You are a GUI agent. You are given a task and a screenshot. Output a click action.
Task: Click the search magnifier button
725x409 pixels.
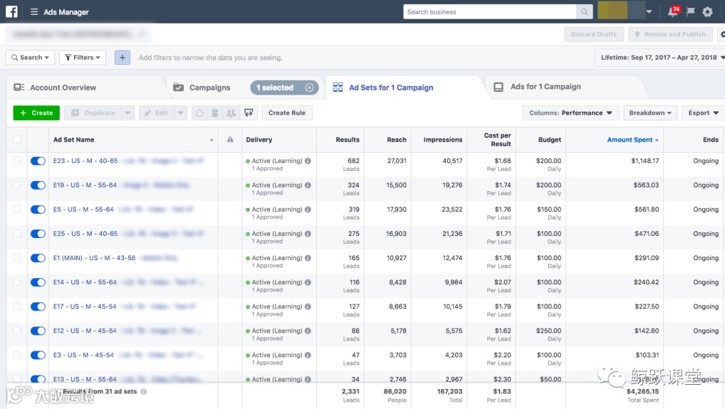pos(585,11)
